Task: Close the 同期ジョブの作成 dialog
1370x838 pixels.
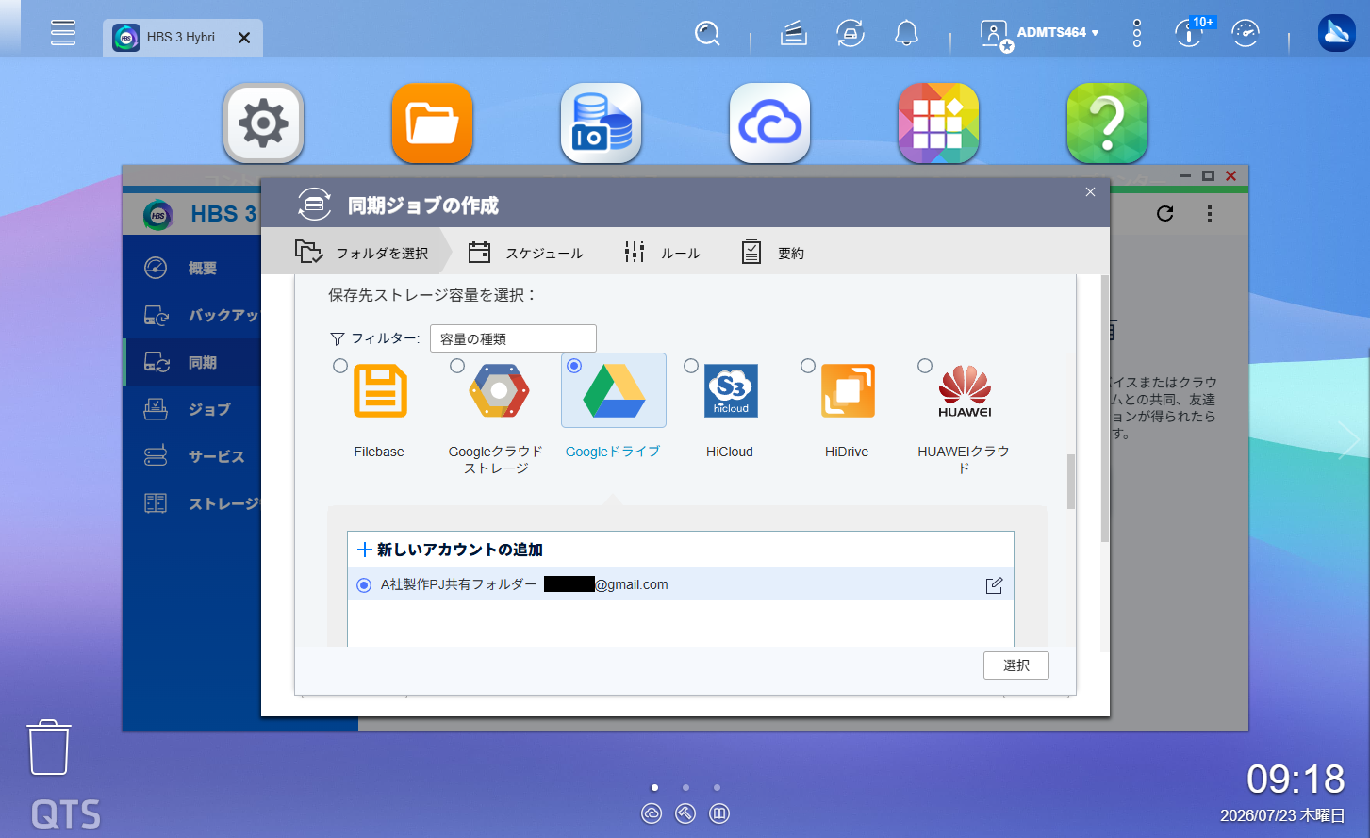Action: pyautogui.click(x=1090, y=192)
